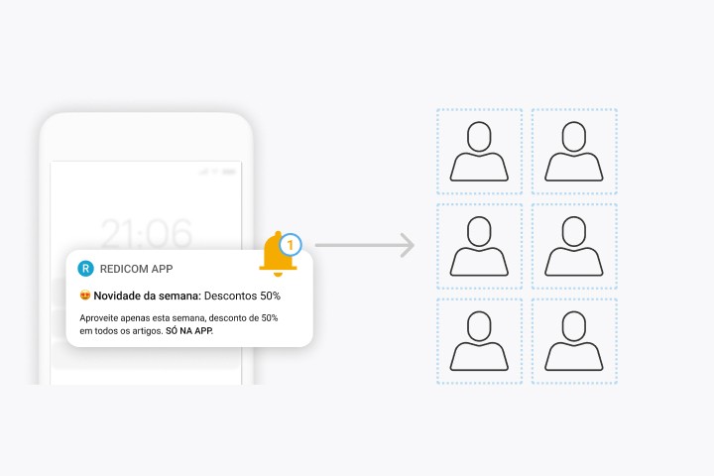Click the orange notification bell icon
Screen dimensions: 714x476
coord(278,255)
